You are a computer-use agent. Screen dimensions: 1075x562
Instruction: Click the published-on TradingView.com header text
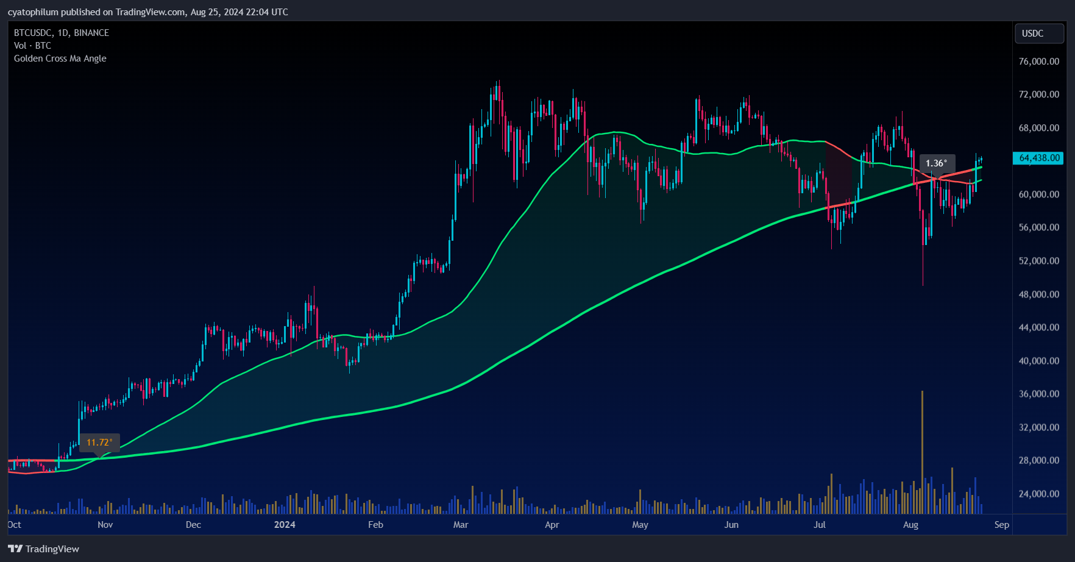[x=148, y=12]
